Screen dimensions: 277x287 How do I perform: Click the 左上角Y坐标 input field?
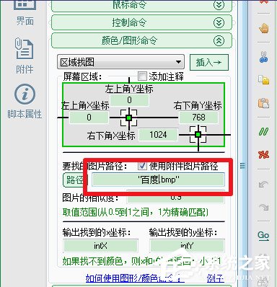(x=129, y=100)
